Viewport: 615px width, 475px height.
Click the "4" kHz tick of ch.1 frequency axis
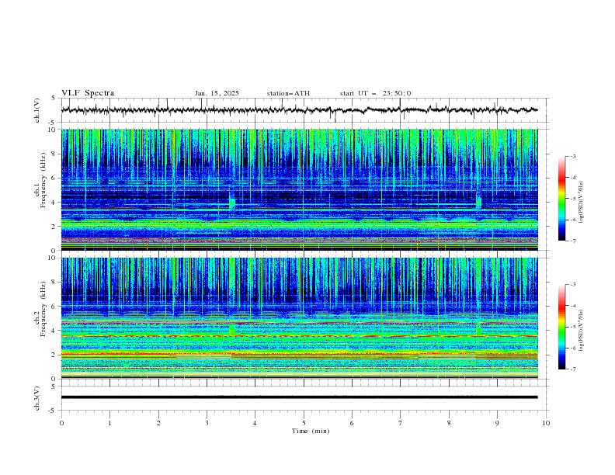[54, 203]
